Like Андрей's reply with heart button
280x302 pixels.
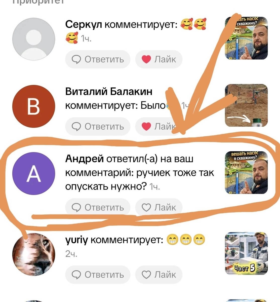[x=159, y=208]
